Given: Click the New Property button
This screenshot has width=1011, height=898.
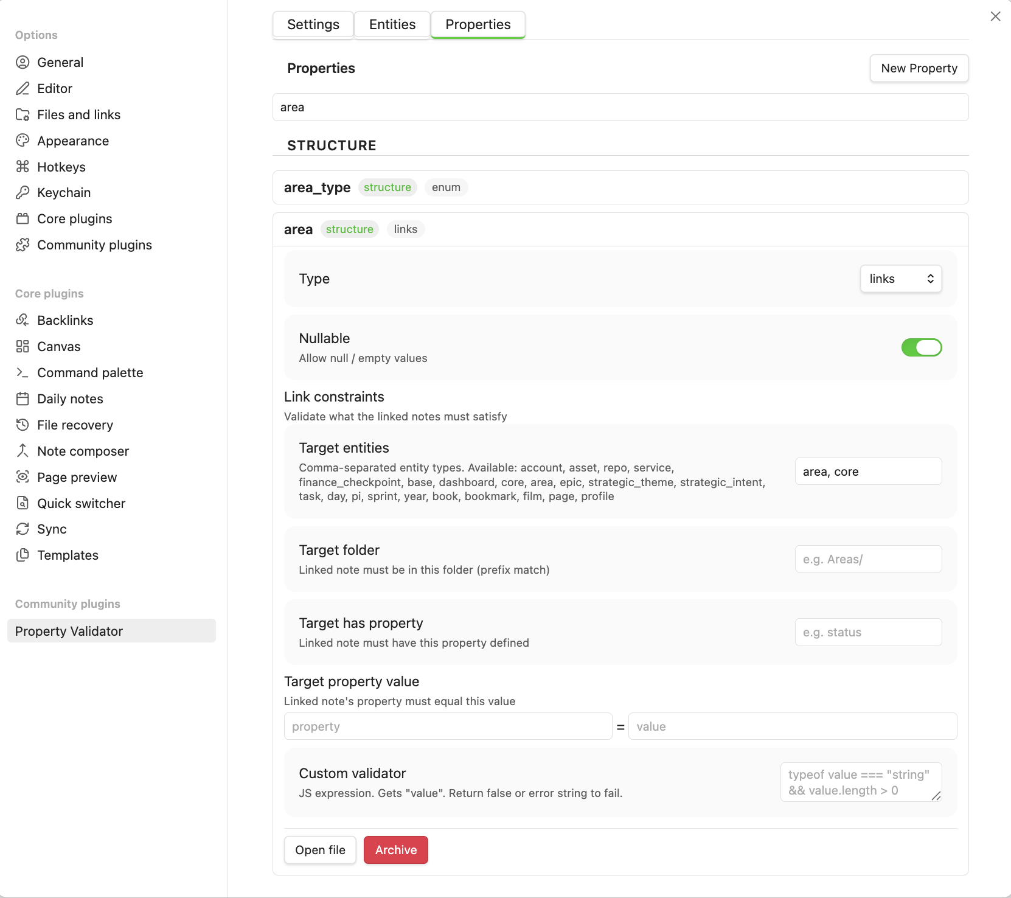Looking at the screenshot, I should tap(919, 68).
